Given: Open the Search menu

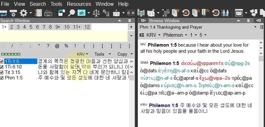Looking at the screenshot, I should tap(38, 4).
